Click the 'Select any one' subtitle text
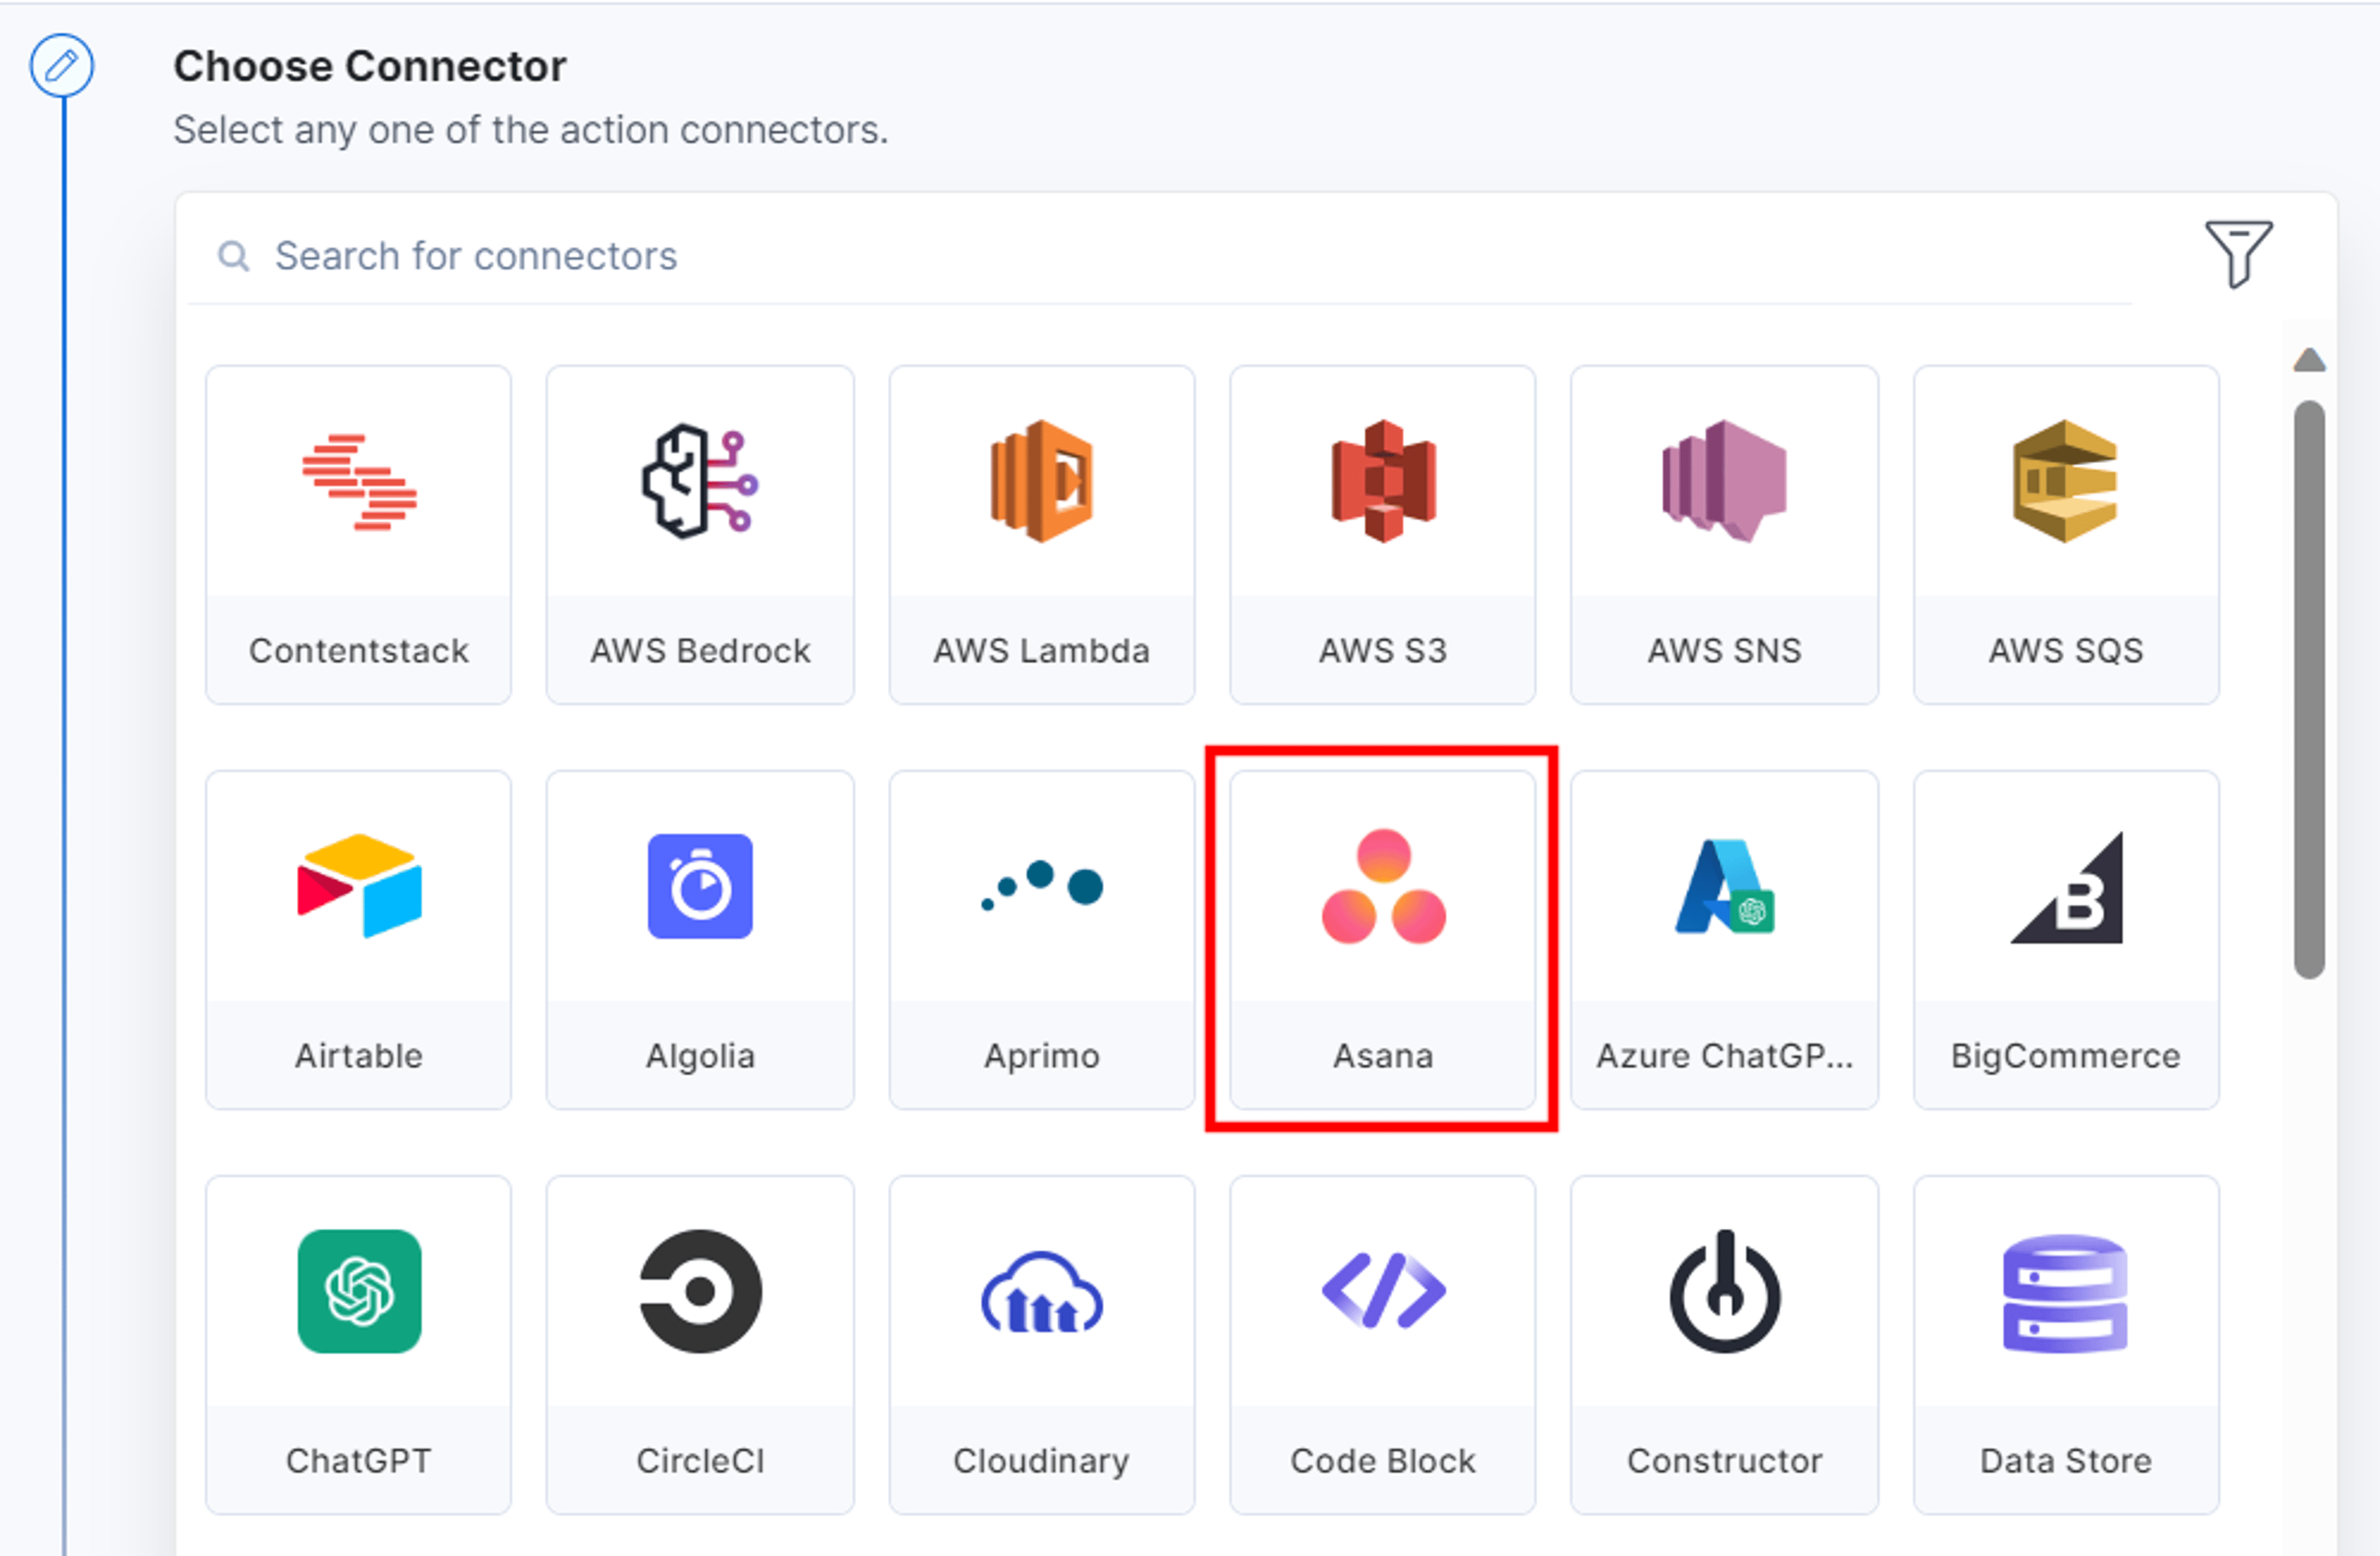2380x1556 pixels. pyautogui.click(x=531, y=130)
